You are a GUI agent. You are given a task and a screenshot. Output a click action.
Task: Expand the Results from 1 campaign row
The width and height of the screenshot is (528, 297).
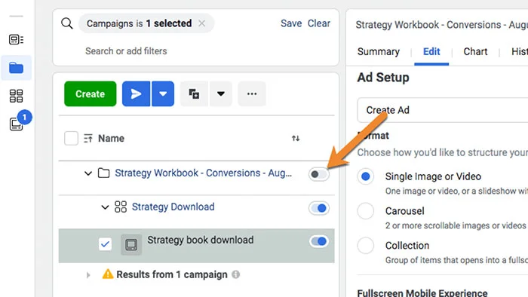click(x=88, y=275)
